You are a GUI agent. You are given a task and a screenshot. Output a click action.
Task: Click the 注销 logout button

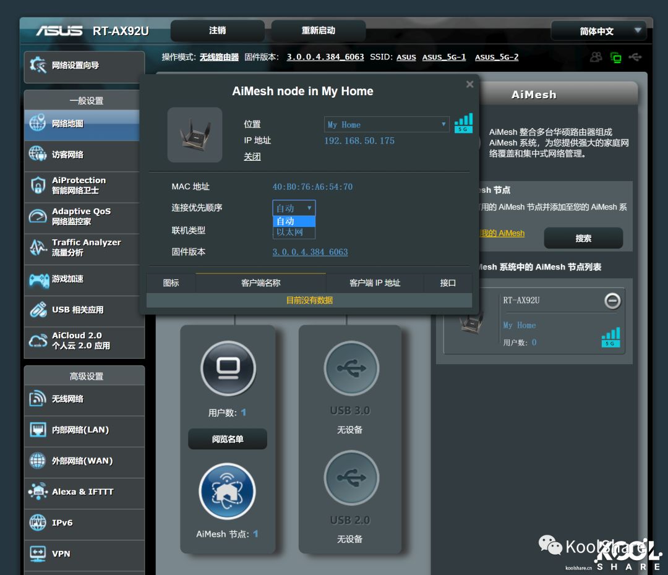pyautogui.click(x=217, y=31)
